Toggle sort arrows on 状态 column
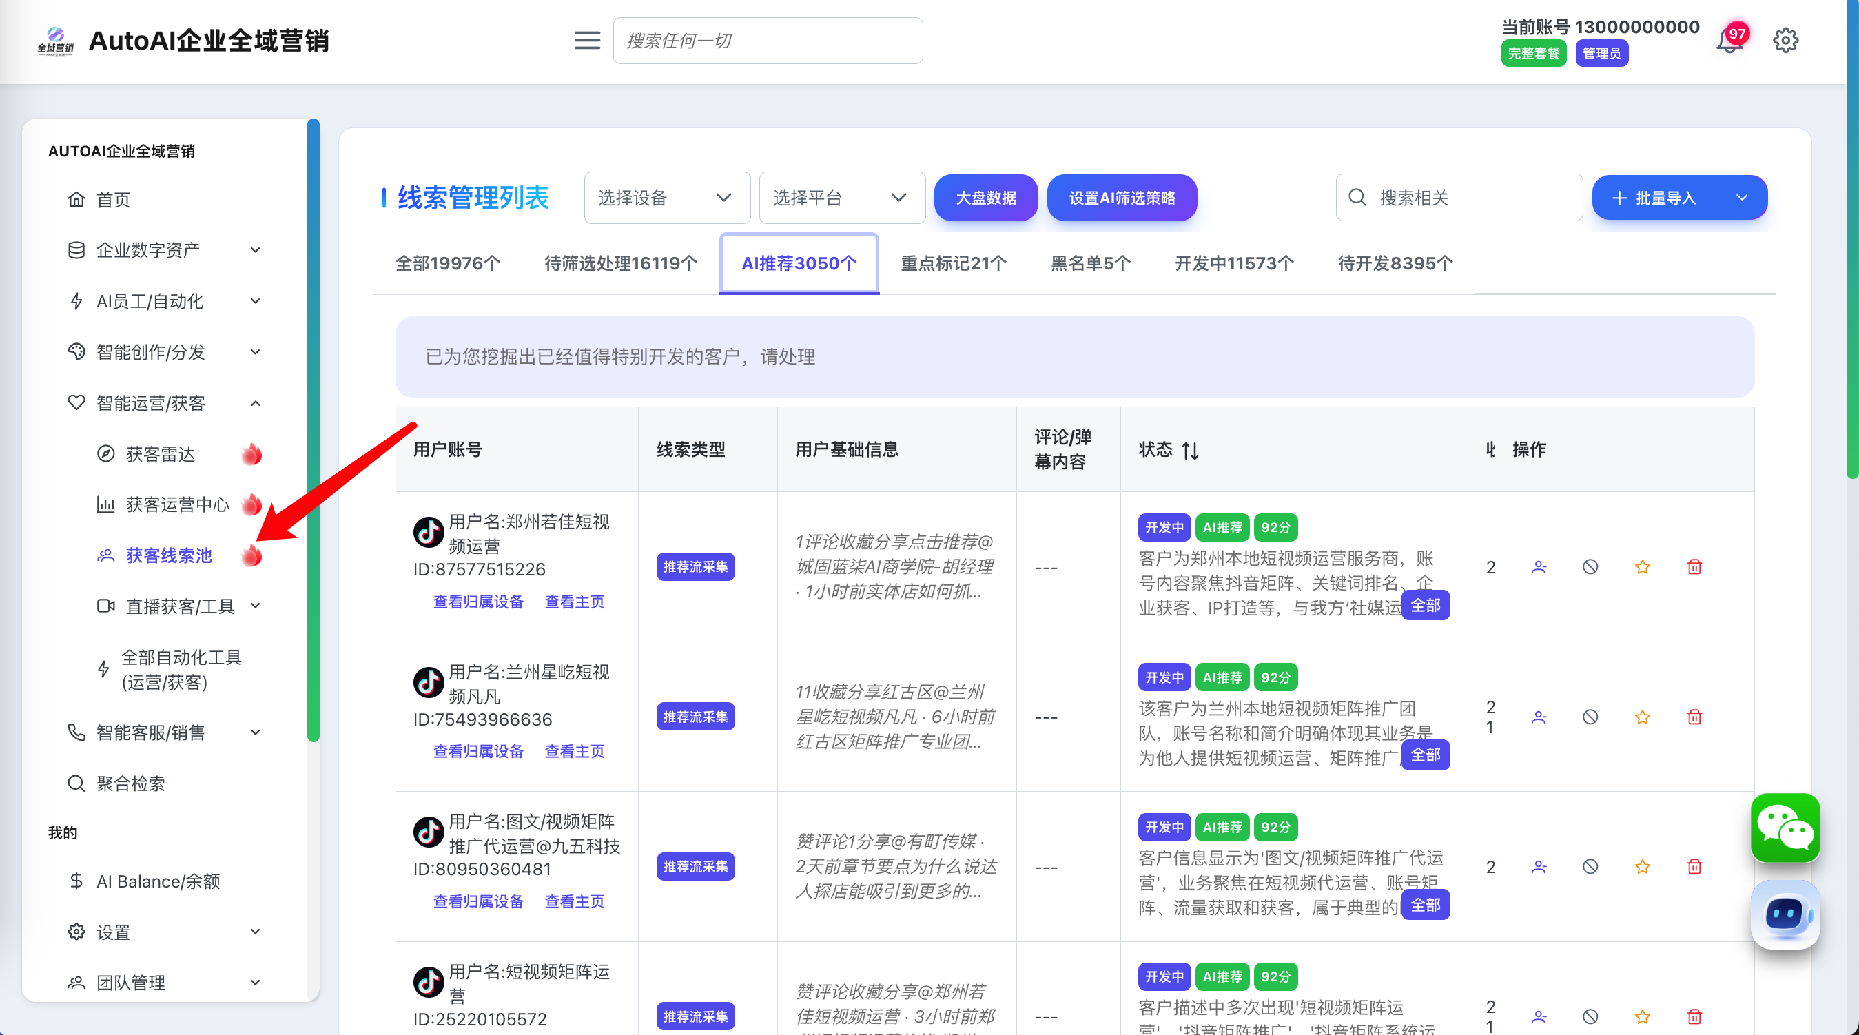The width and height of the screenshot is (1859, 1035). (1190, 451)
